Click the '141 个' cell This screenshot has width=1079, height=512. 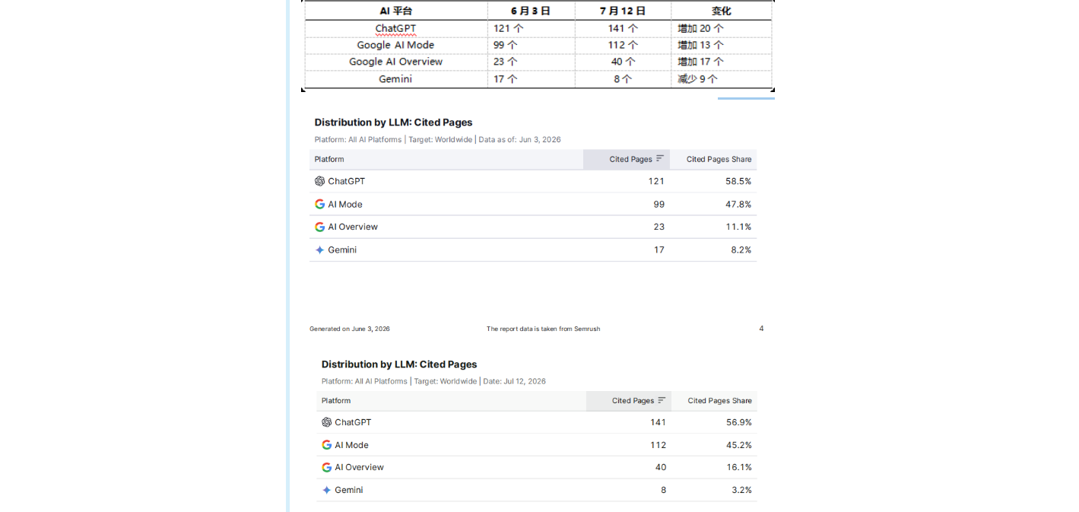(x=623, y=28)
